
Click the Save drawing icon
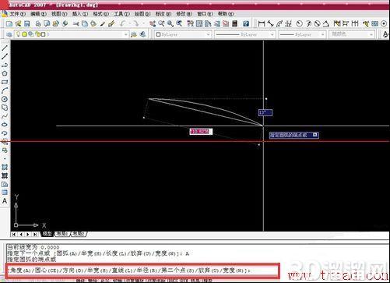click(x=27, y=24)
